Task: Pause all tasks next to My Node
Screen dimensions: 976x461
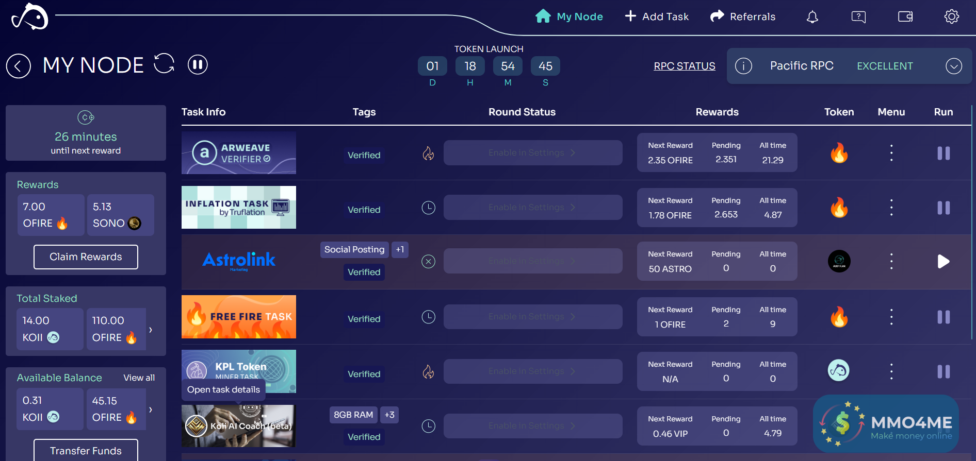Action: tap(198, 65)
